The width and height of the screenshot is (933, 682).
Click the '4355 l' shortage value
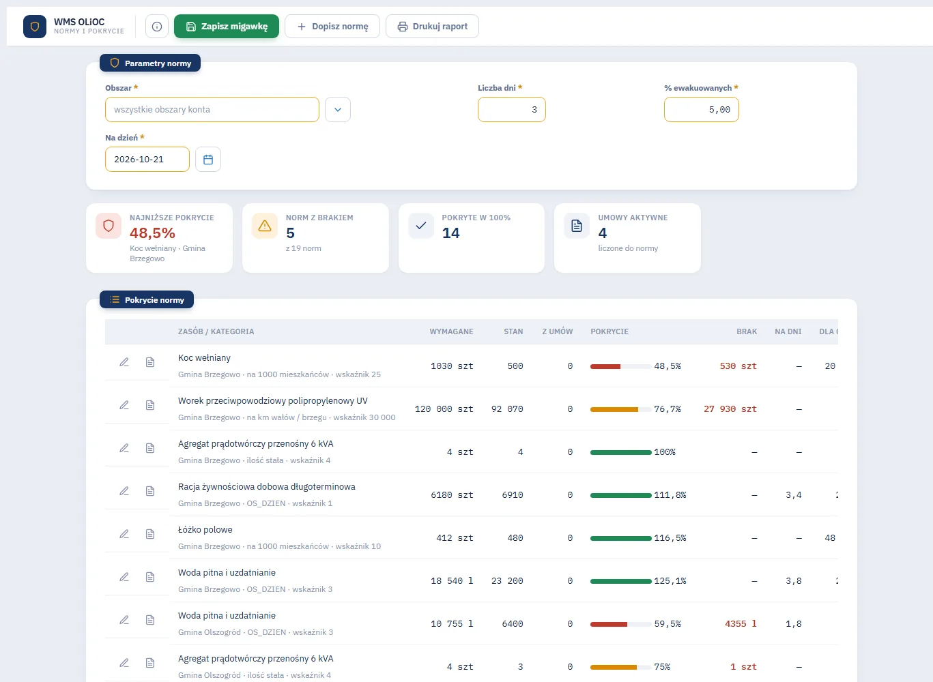741,624
